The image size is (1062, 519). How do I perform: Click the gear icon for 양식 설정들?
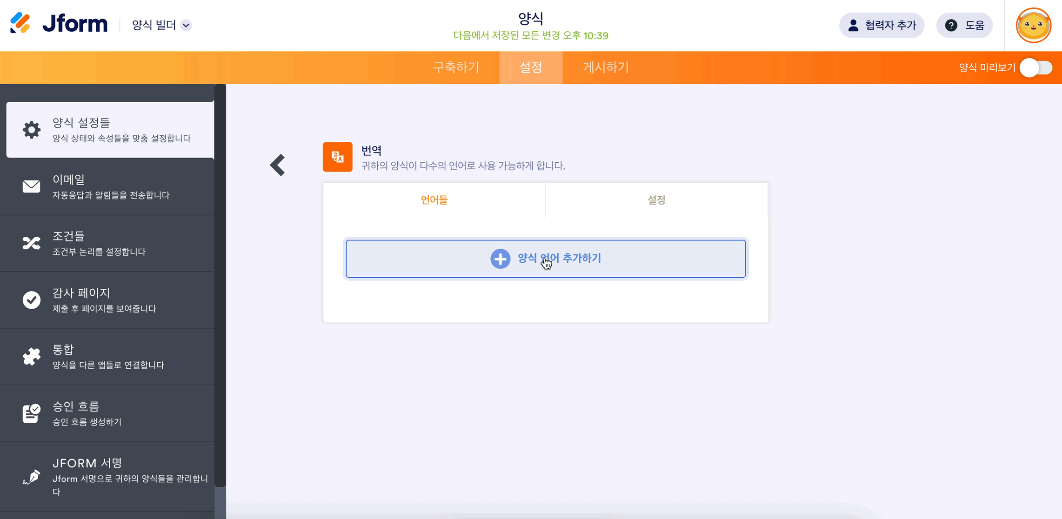click(32, 130)
